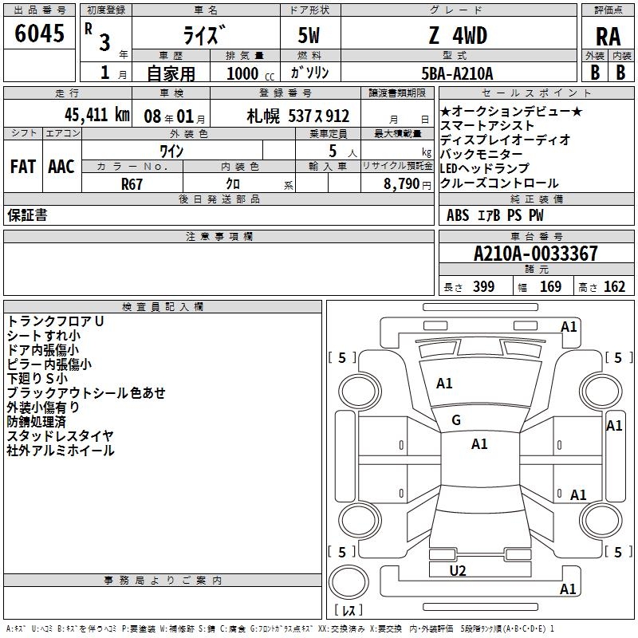Click the door type 5W
The height and width of the screenshot is (638, 638).
tap(309, 35)
